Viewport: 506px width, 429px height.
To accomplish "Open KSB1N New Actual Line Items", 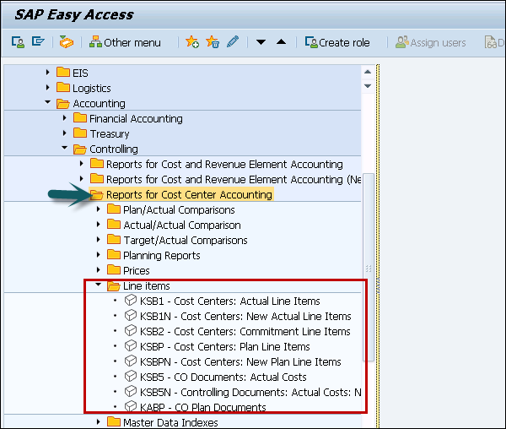I will tap(245, 316).
